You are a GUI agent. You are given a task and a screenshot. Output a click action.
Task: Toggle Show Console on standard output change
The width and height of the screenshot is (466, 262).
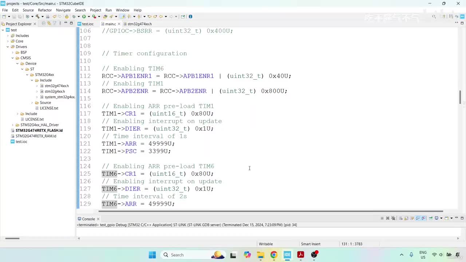tap(418, 218)
